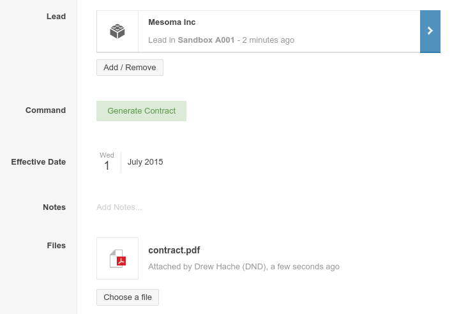
Task: Click the Effective Date field label
Action: 38,162
